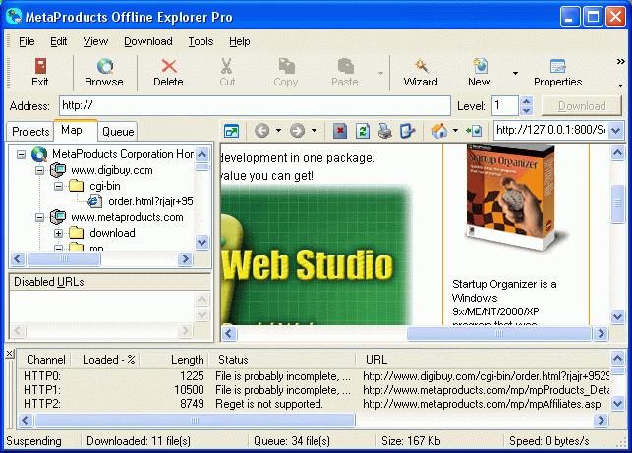
Task: Click the Level number field
Action: tap(505, 105)
